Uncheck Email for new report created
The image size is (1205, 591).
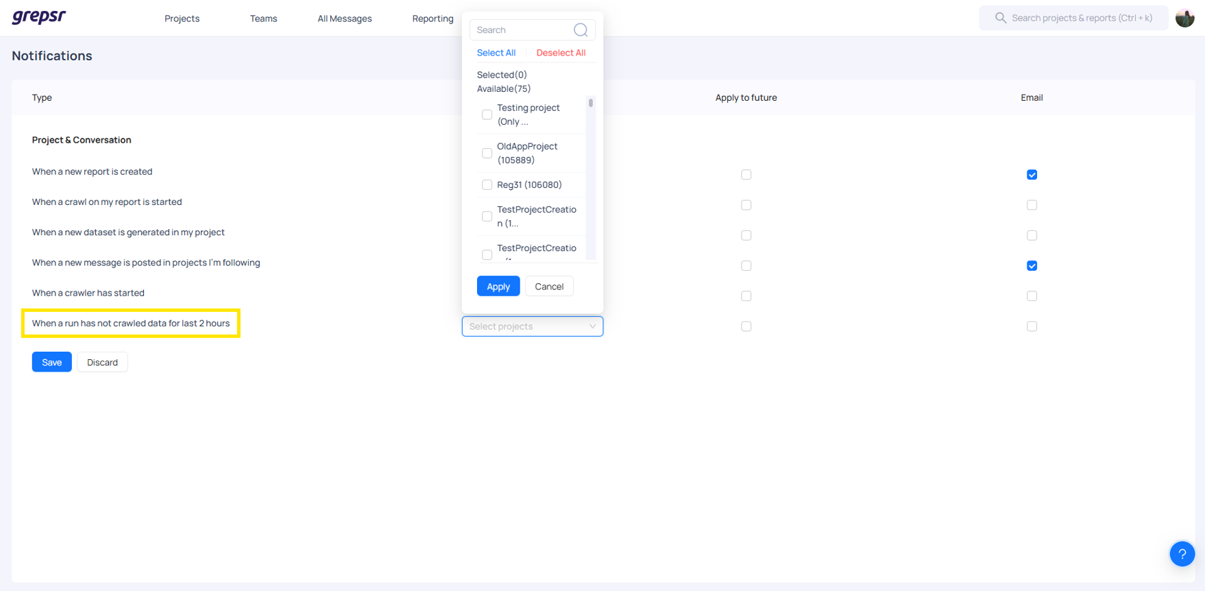point(1032,175)
